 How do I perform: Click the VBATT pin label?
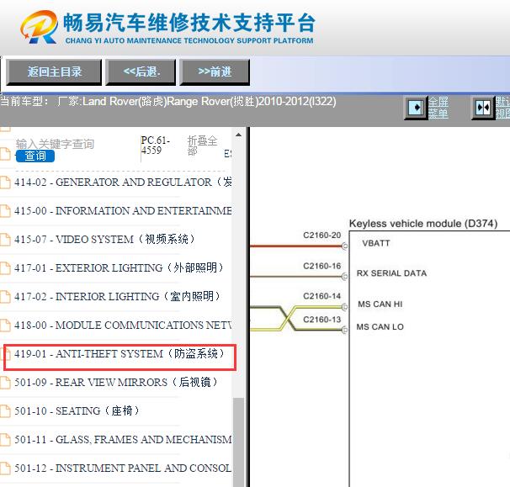coord(375,243)
